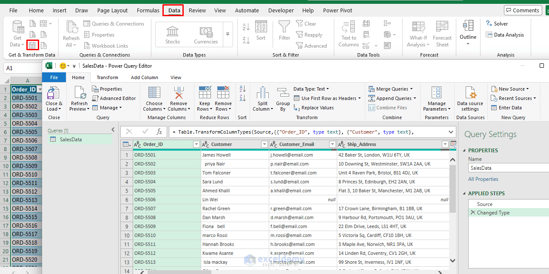Click Properties in Power Query ribbon

[x=107, y=89]
